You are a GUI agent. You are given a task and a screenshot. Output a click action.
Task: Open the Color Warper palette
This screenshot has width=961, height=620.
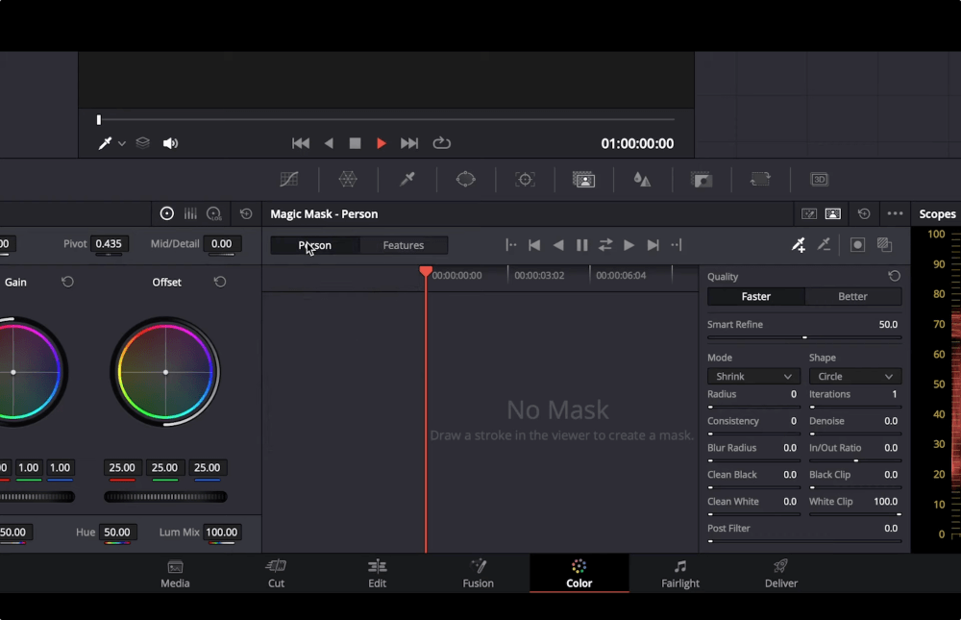point(348,179)
